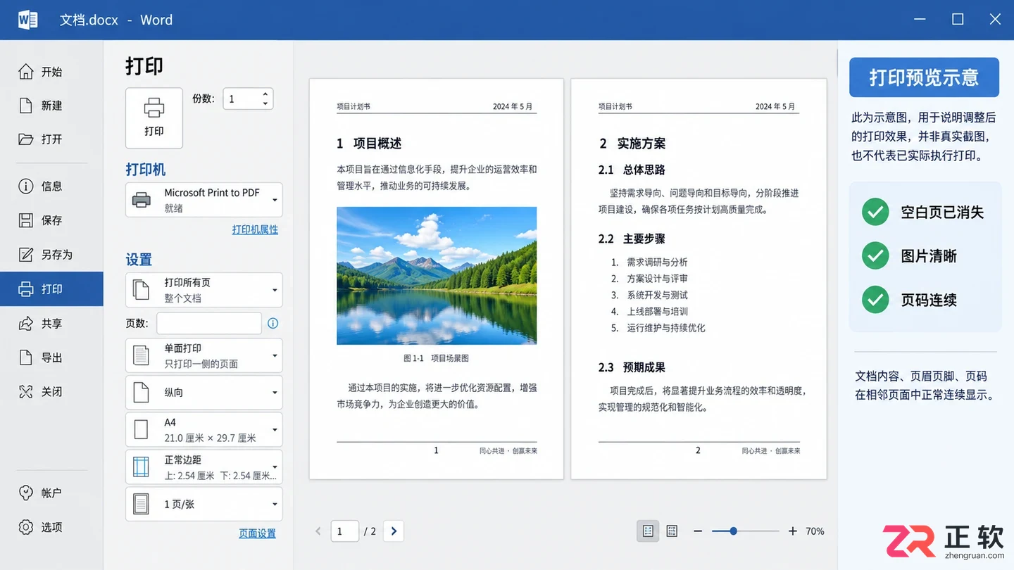Viewport: 1014px width, 570px height.
Task: Click the large 打印 print button
Action: (x=154, y=118)
